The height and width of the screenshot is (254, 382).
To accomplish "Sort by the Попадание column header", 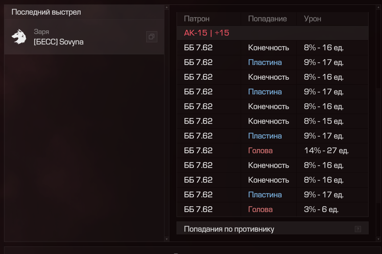I will (x=267, y=19).
